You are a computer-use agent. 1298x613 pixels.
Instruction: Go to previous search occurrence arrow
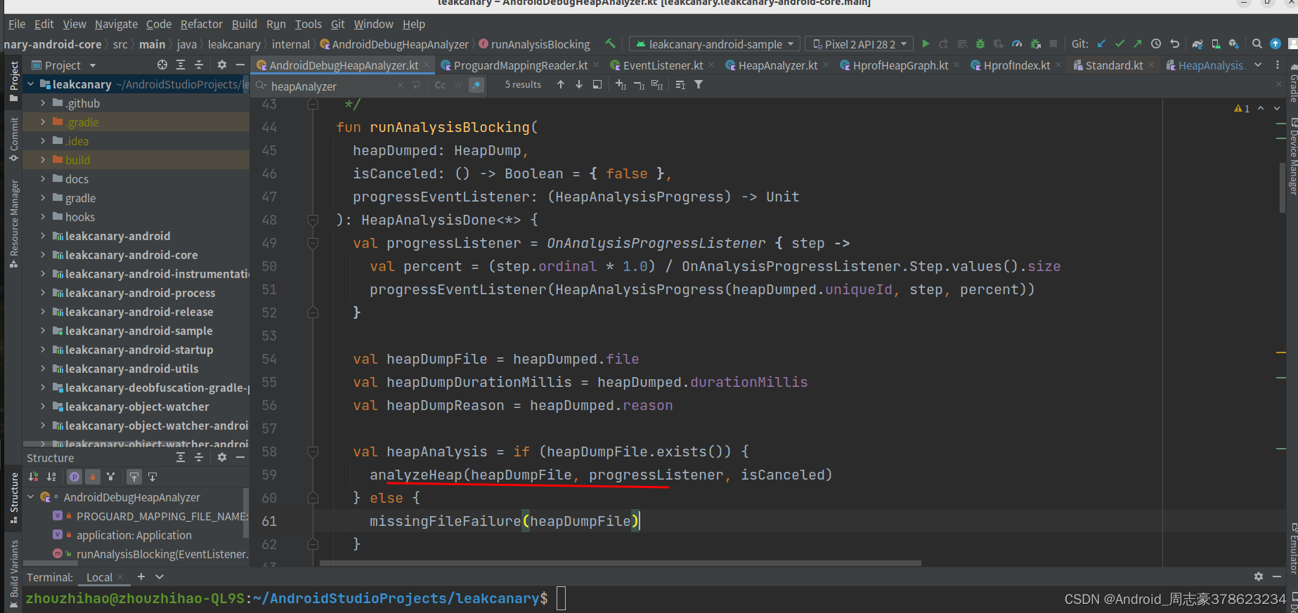click(x=561, y=84)
